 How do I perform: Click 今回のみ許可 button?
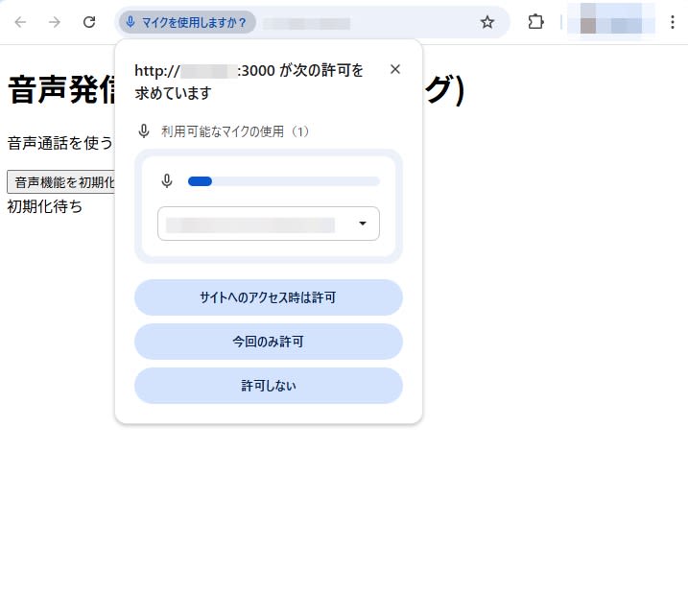point(269,342)
